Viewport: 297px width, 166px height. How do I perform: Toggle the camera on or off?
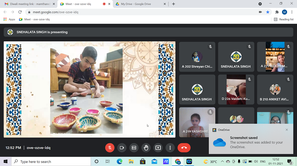point(122,148)
